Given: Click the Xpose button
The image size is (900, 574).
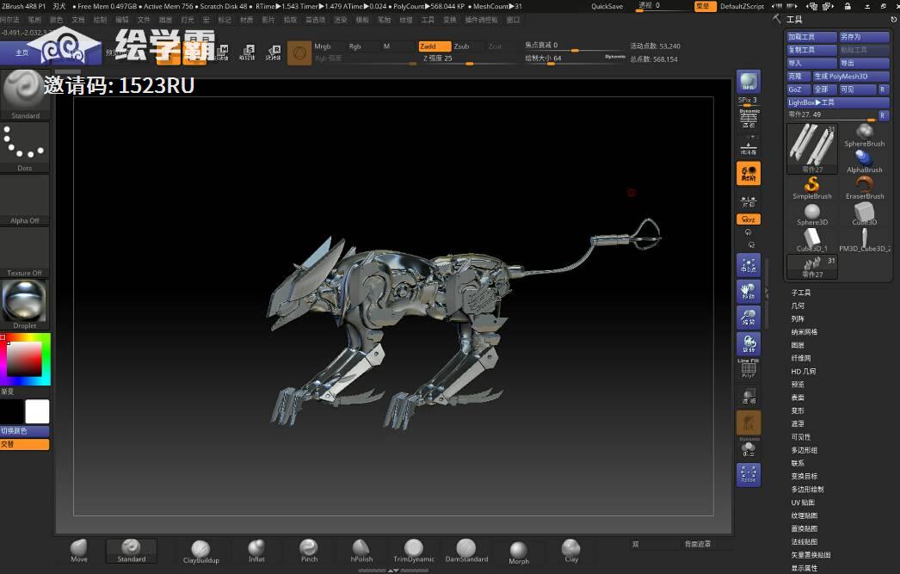Looking at the screenshot, I should point(749,475).
